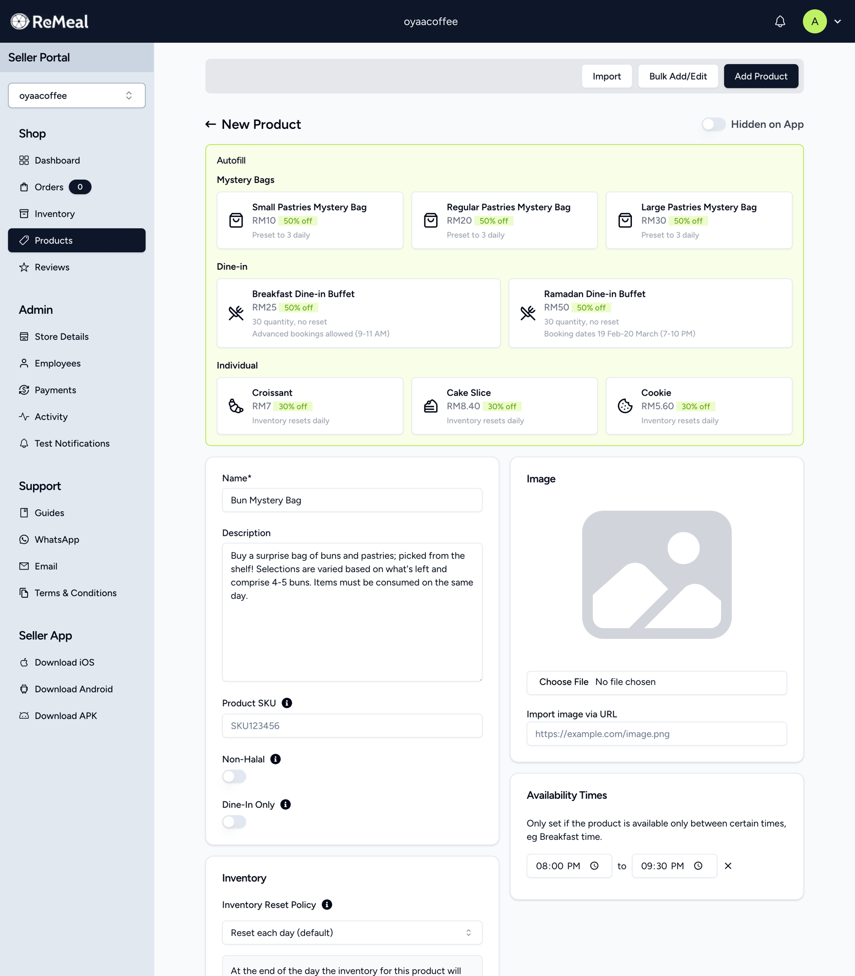
Task: Open Inventory in the sidebar
Action: coord(55,214)
